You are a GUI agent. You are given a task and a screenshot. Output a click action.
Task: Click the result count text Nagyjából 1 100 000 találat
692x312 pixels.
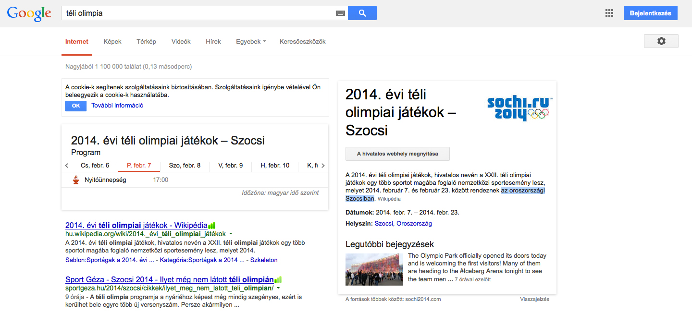coord(128,67)
